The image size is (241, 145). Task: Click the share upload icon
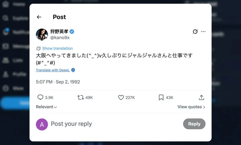(x=201, y=97)
